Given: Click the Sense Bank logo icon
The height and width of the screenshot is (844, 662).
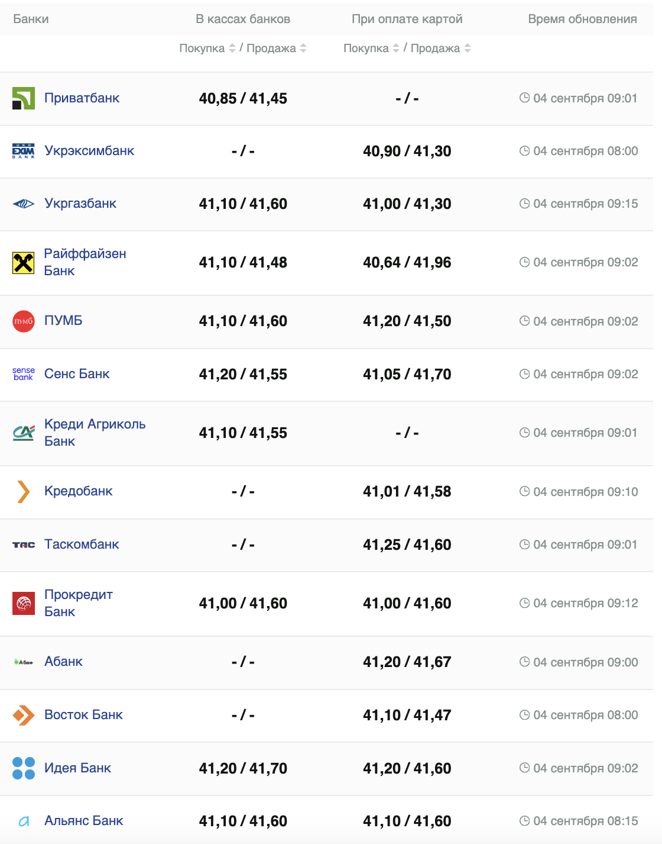Looking at the screenshot, I should [x=24, y=374].
